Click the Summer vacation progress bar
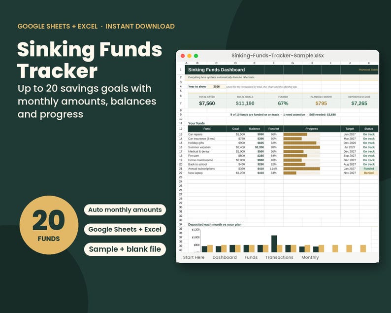This screenshot has height=313, width=391. pyautogui.click(x=302, y=147)
